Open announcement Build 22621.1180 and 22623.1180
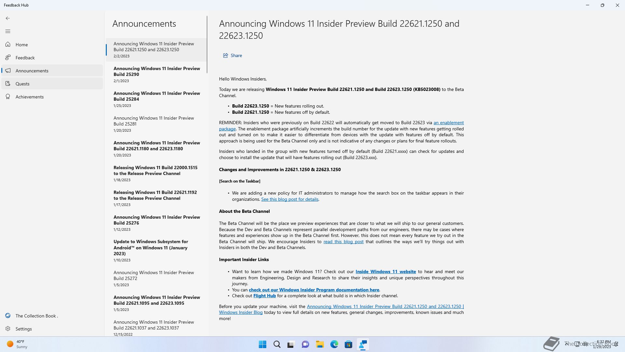This screenshot has width=625, height=352. pyautogui.click(x=156, y=149)
